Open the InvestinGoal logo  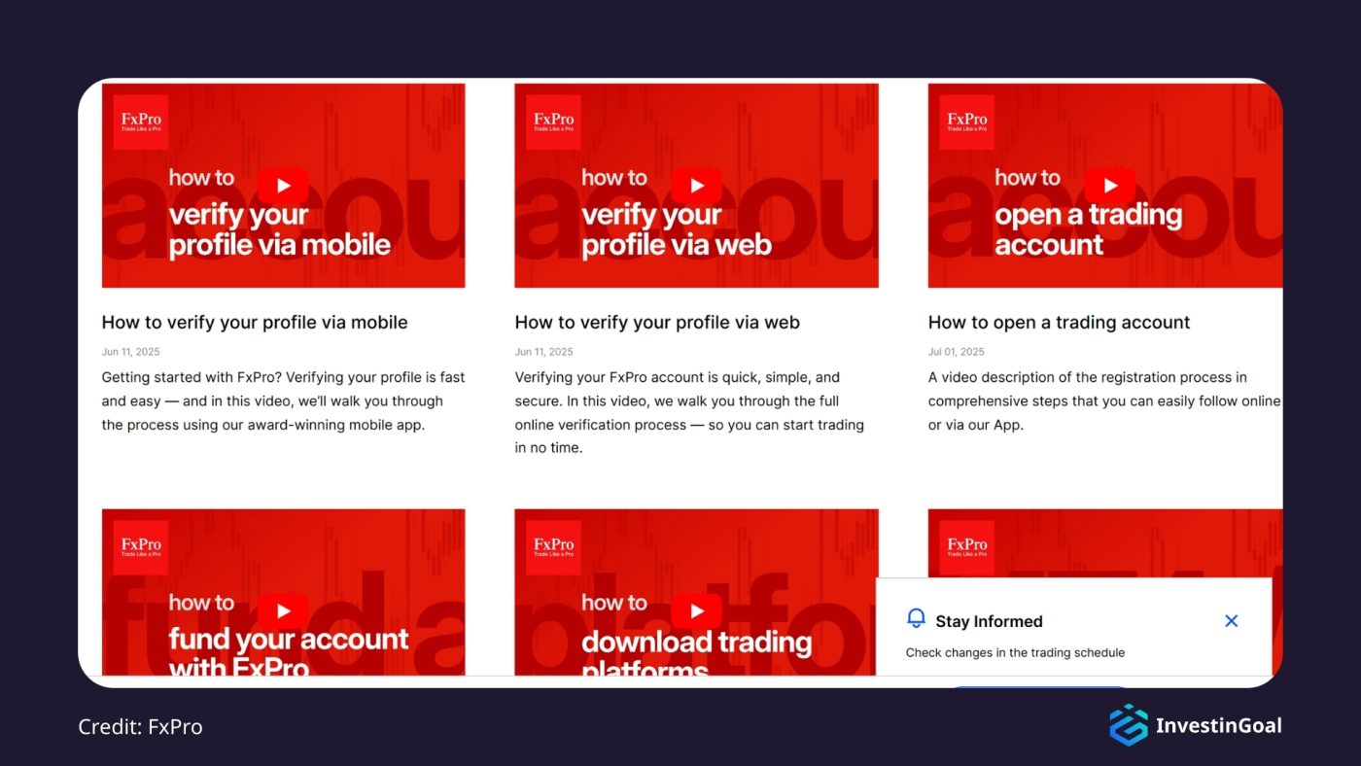[1196, 725]
